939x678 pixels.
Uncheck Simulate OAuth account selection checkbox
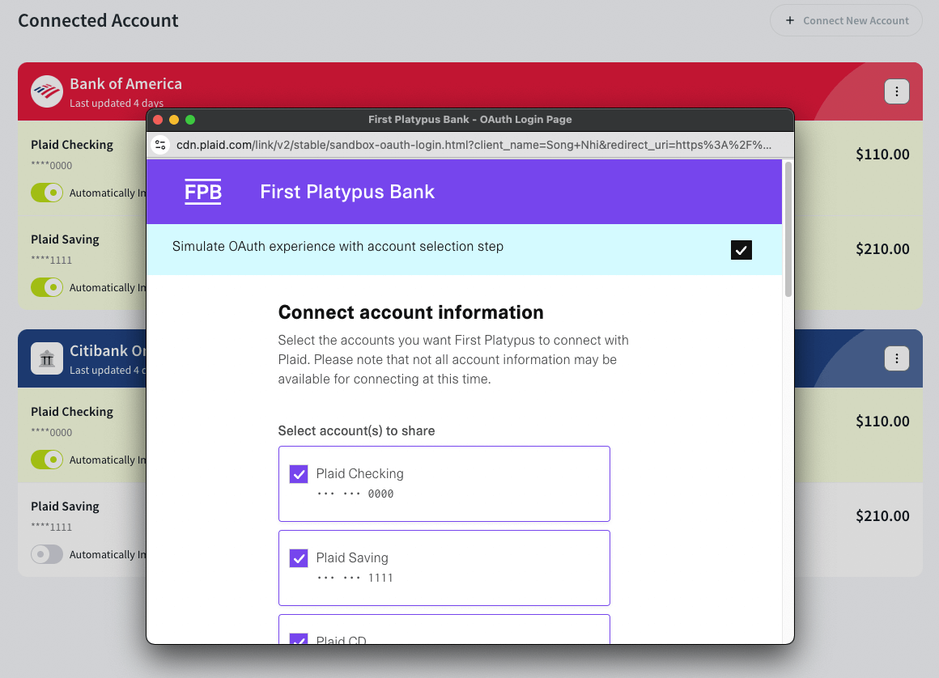(x=741, y=249)
